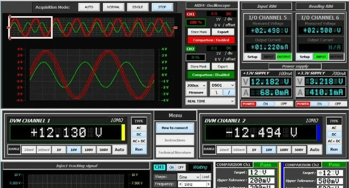
Task: Select the falling edge trigger slope icon
Action: [x=216, y=92]
